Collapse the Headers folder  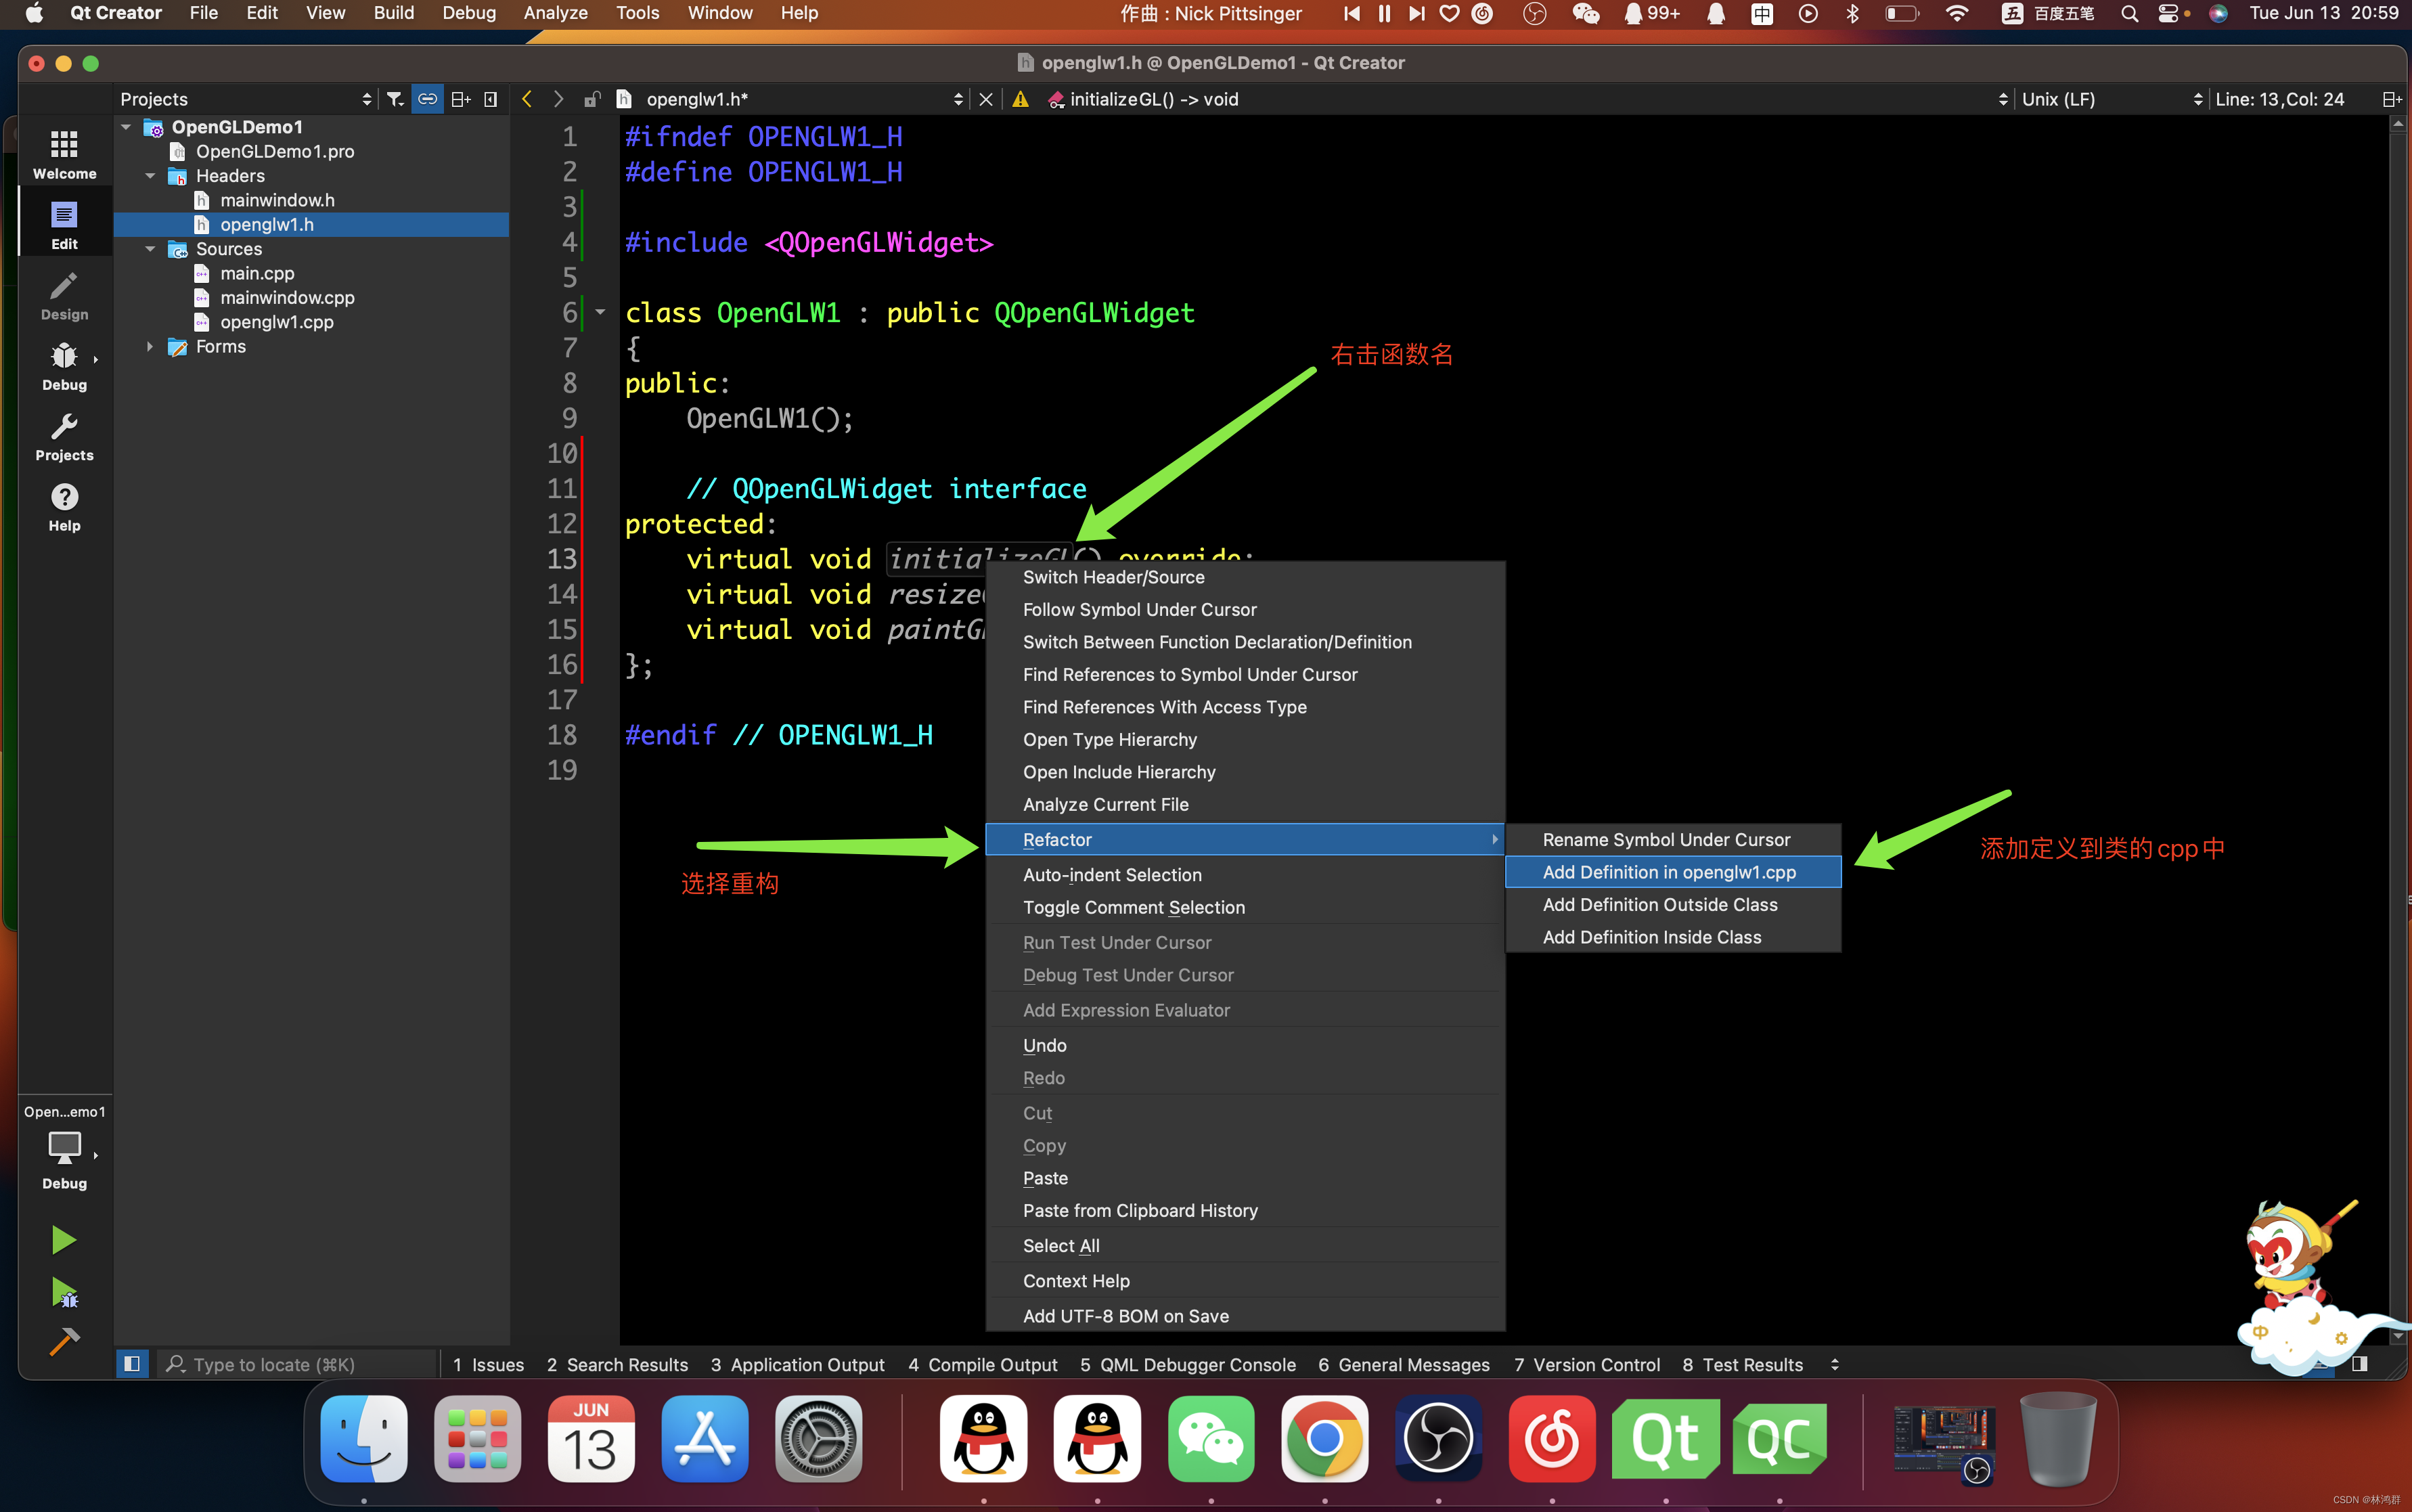pos(151,176)
